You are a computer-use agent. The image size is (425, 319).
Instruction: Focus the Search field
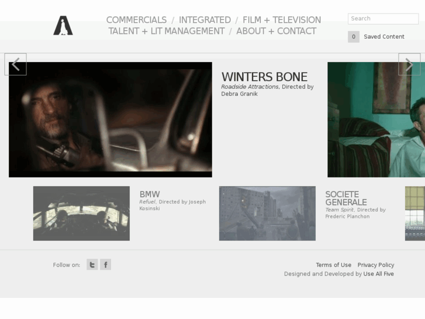[383, 19]
